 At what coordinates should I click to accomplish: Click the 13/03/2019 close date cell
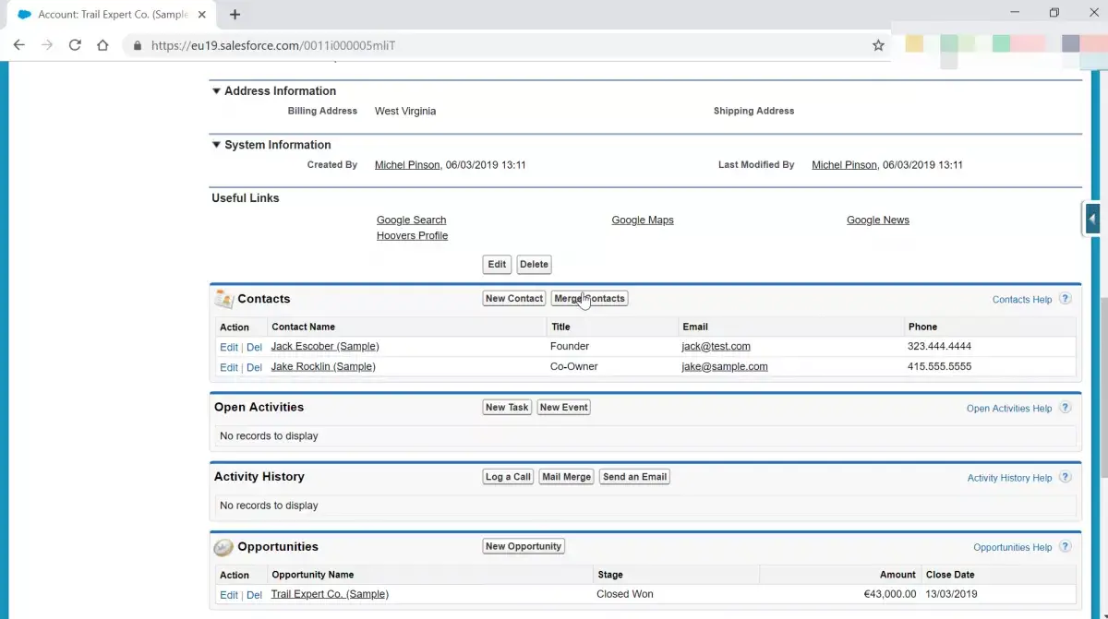click(950, 594)
